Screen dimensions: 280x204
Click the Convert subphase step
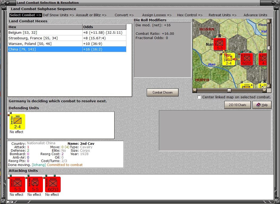(124, 15)
